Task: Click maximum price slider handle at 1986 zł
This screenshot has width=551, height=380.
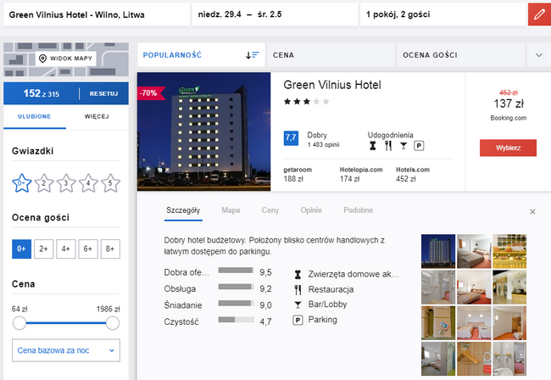Action: 113,323
